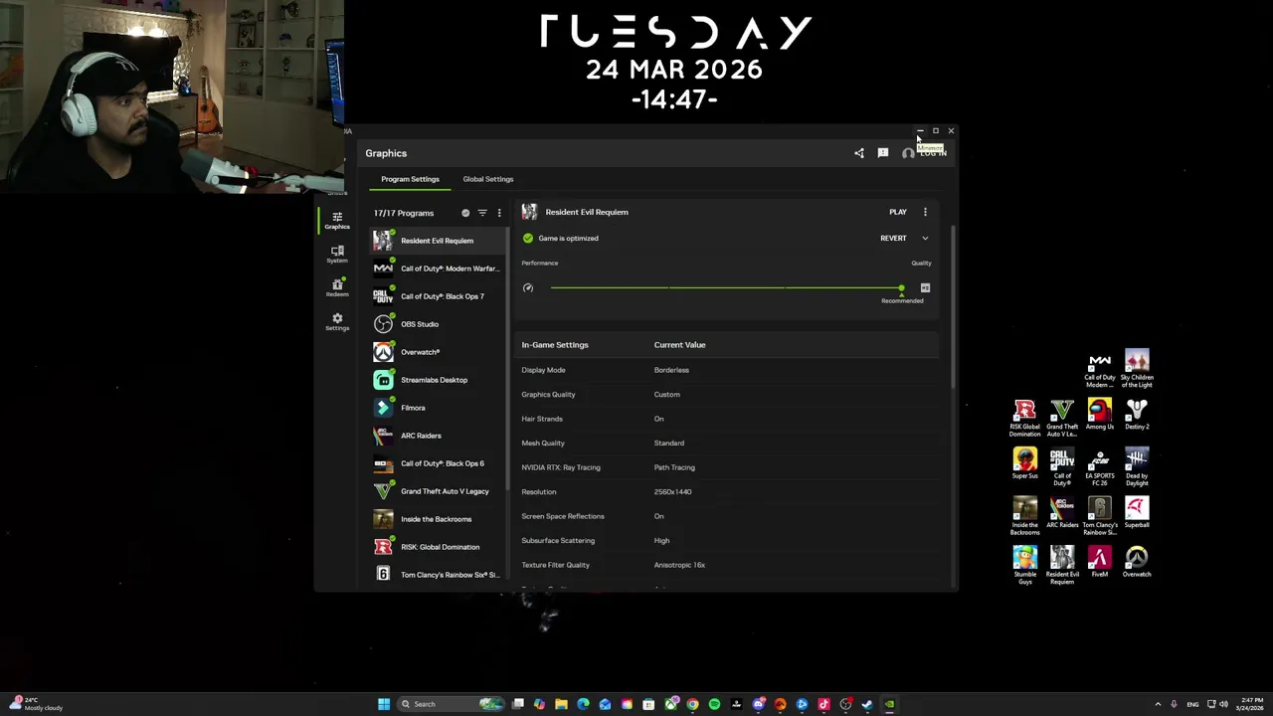1273x716 pixels.
Task: Click the Resolution value 2560x1440
Action: (672, 492)
